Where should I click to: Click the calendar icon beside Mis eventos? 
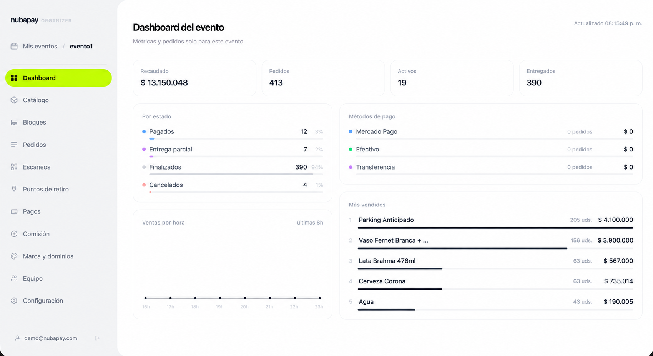pyautogui.click(x=14, y=46)
